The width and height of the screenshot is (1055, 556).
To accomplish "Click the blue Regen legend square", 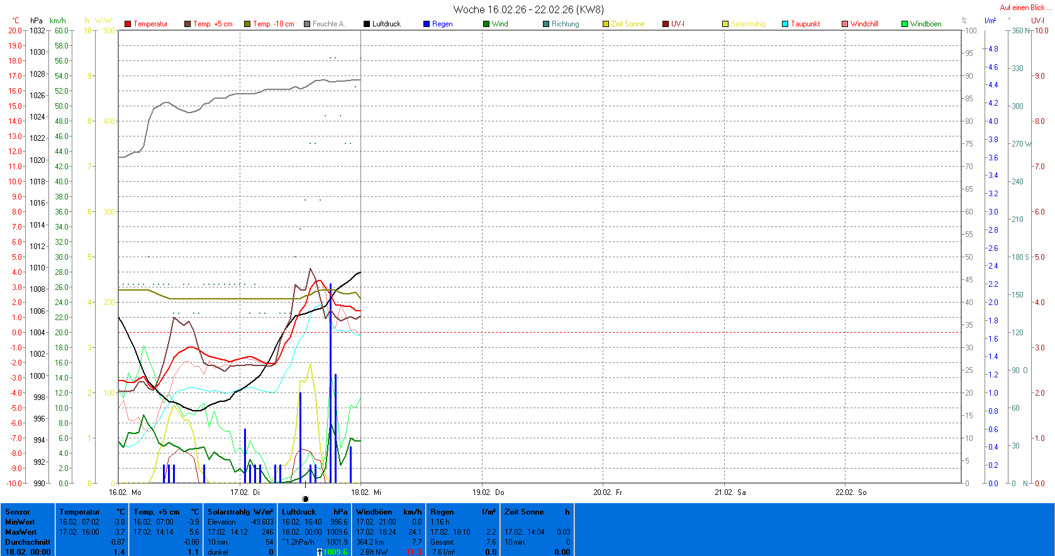I will click(427, 24).
